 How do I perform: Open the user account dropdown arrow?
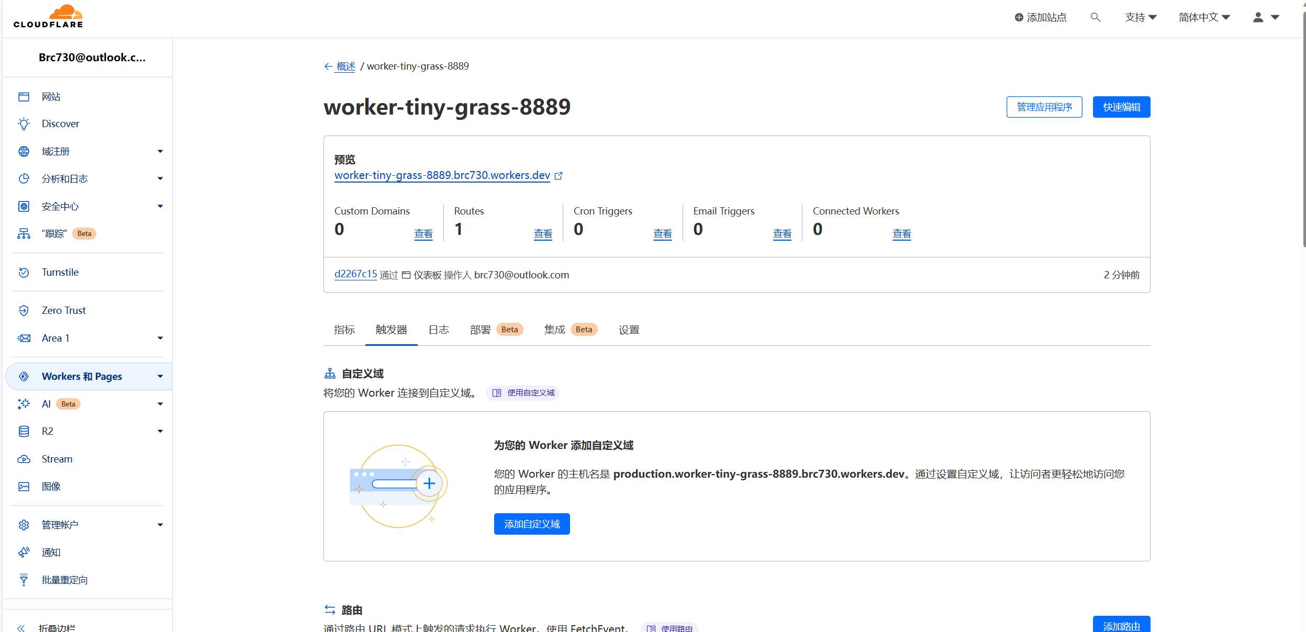click(x=1275, y=17)
